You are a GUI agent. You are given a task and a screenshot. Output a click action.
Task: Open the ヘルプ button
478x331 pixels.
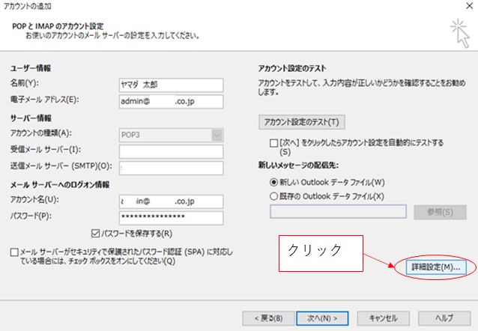pos(444,318)
